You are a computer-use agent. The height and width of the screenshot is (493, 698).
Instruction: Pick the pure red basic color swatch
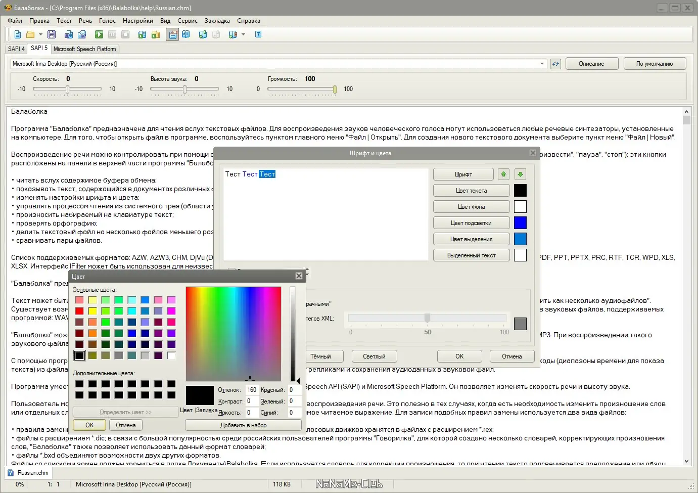pyautogui.click(x=79, y=311)
